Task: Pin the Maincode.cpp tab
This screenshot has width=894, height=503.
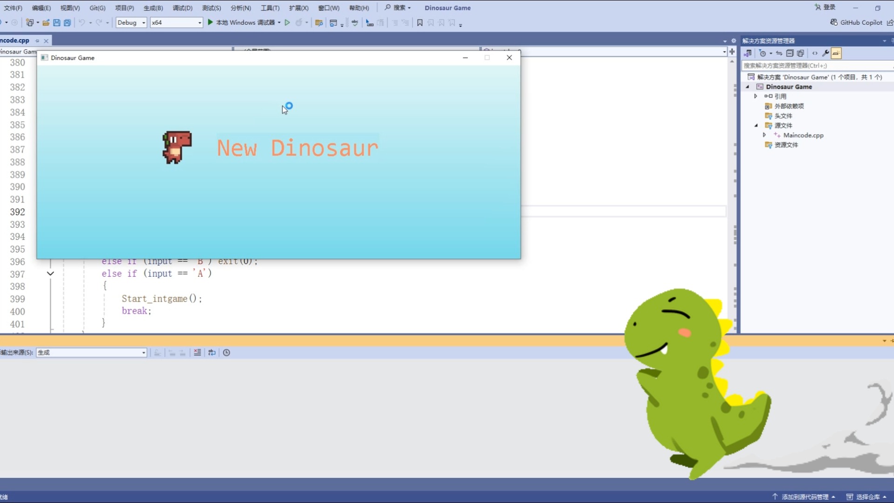Action: click(37, 41)
